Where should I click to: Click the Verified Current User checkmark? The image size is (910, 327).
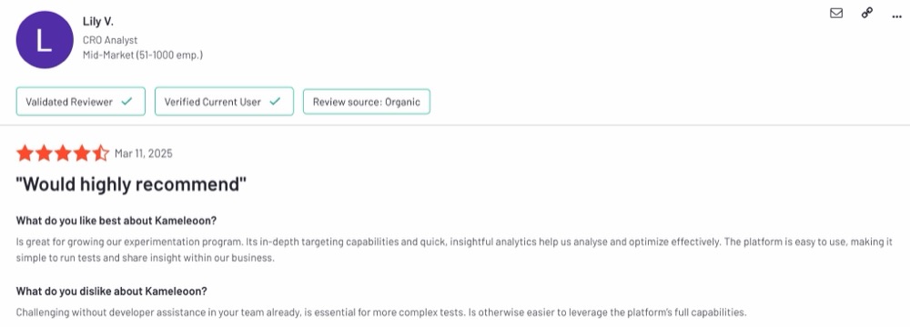click(x=275, y=102)
